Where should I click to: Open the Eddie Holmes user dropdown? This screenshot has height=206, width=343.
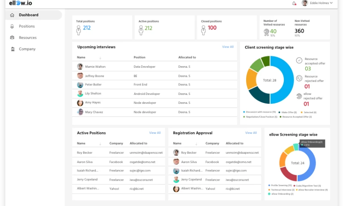[317, 3]
